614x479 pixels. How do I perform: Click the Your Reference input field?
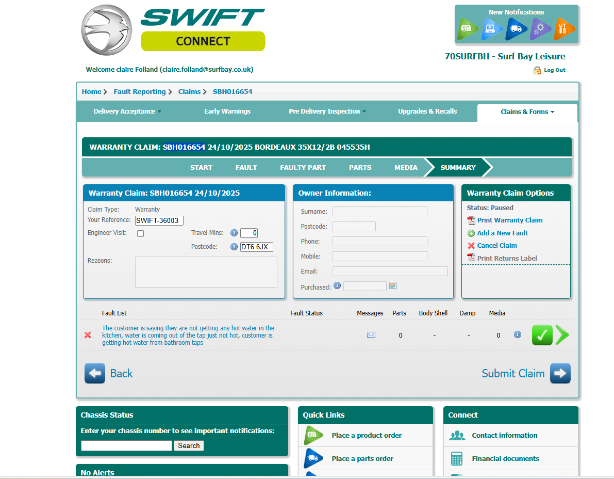click(159, 221)
